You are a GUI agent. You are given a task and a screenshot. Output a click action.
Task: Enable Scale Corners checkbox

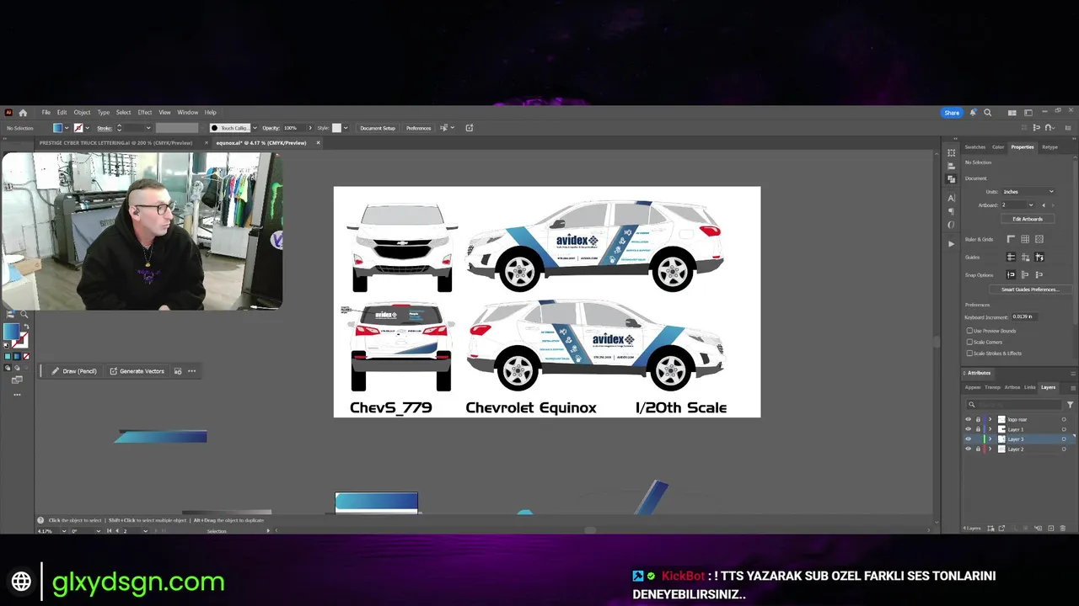tap(969, 342)
